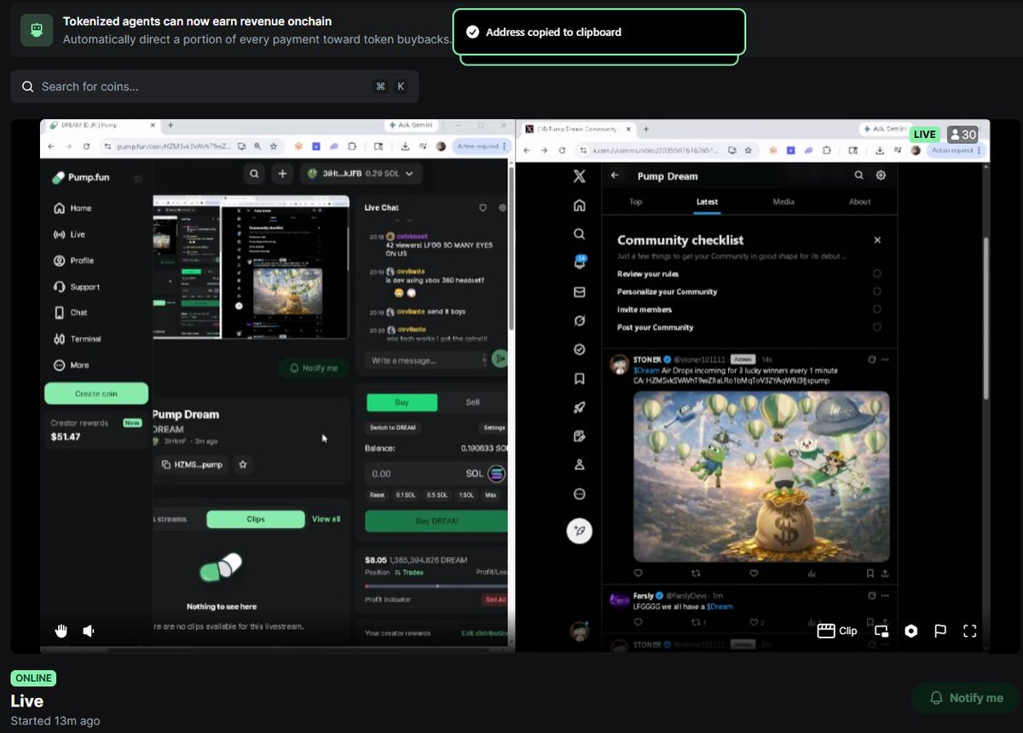Dismiss the Address copied to clipboard toast
This screenshot has width=1023, height=733.
(598, 32)
